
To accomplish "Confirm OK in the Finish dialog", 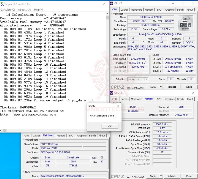I will tap(110, 126).
